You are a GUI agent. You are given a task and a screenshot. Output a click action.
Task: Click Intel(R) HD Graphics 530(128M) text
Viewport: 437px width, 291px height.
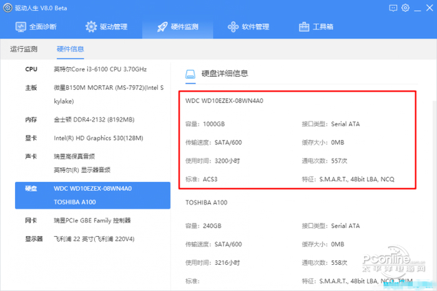pos(99,138)
